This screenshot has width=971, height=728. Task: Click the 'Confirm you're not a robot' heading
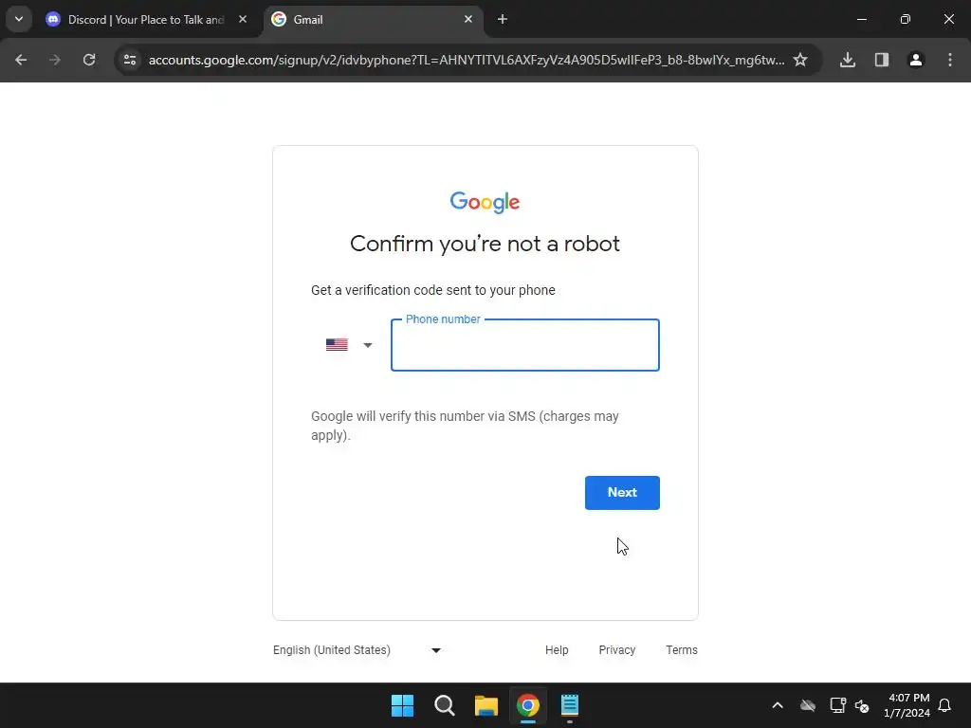click(x=485, y=244)
